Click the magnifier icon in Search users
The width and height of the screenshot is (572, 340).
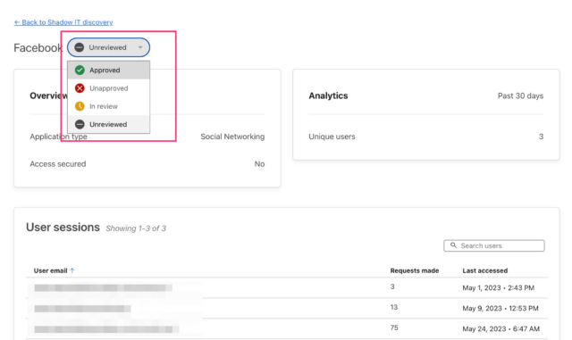click(453, 245)
